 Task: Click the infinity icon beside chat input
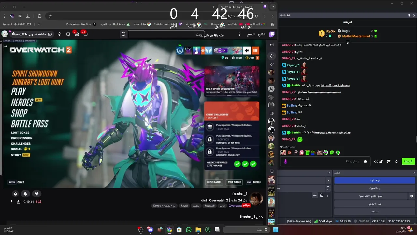pyautogui.click(x=376, y=161)
